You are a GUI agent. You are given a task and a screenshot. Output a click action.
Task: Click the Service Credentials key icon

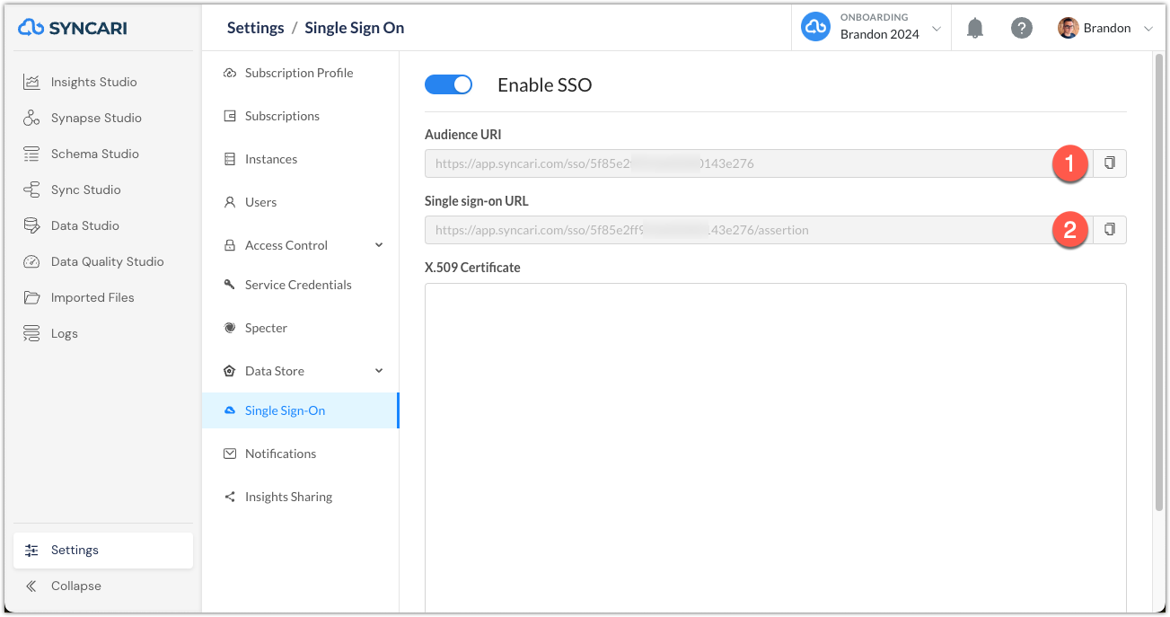click(230, 285)
